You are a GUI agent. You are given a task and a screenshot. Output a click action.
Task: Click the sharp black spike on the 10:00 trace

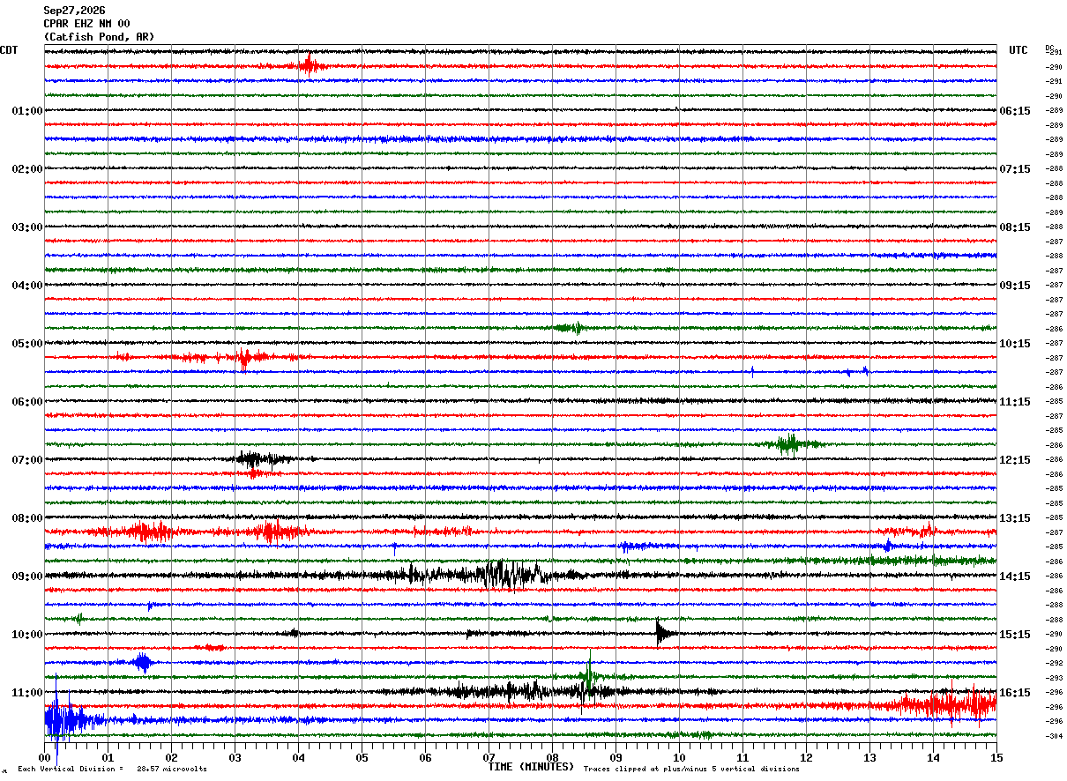(x=663, y=633)
